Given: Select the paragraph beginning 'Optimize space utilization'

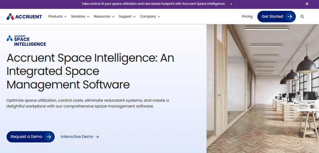Looking at the screenshot, I should pos(87,103).
